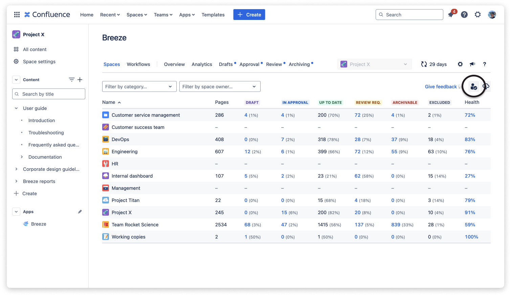The width and height of the screenshot is (511, 296).
Task: Open the Templates link
Action: tap(213, 15)
